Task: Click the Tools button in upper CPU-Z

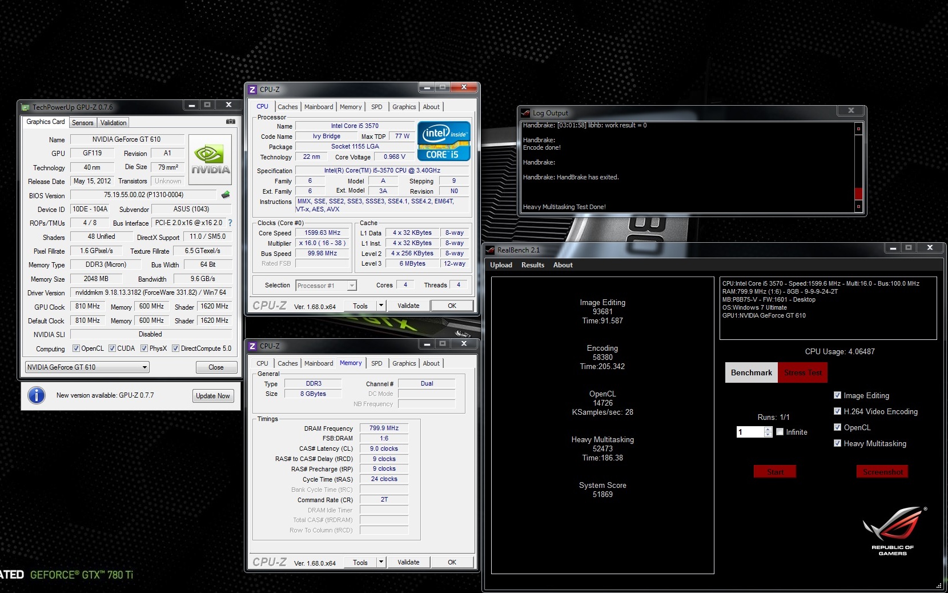Action: 360,306
